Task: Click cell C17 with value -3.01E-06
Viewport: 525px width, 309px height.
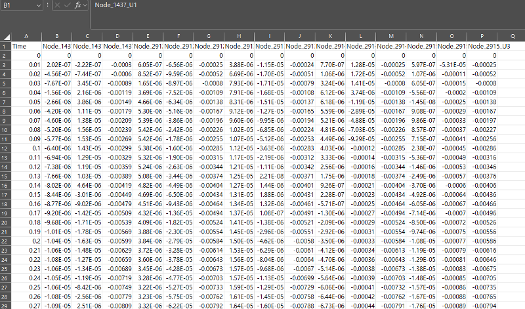Action: (87, 194)
